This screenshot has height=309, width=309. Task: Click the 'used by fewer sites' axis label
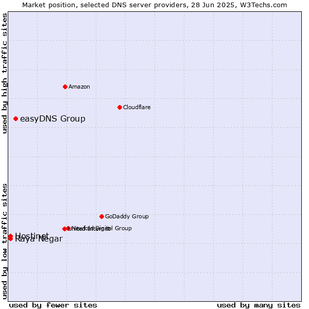click(x=53, y=305)
